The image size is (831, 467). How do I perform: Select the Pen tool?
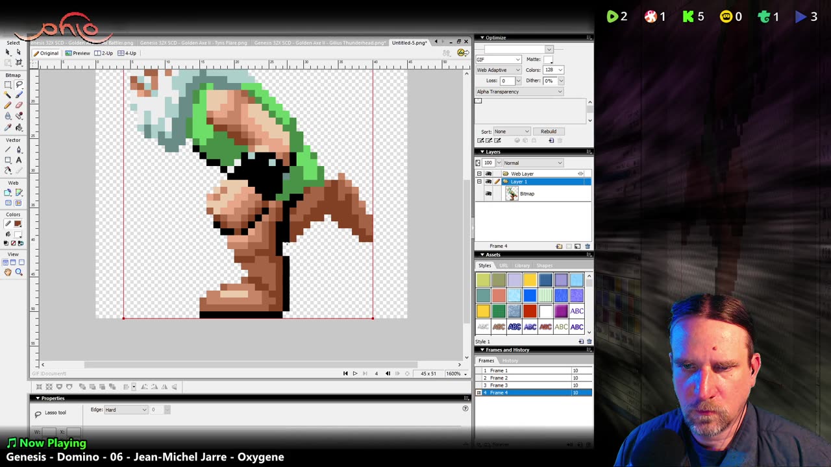[19, 149]
